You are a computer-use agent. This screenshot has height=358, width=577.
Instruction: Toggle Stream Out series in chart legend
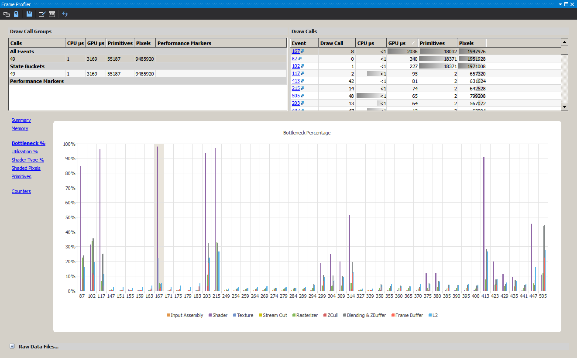(272, 315)
